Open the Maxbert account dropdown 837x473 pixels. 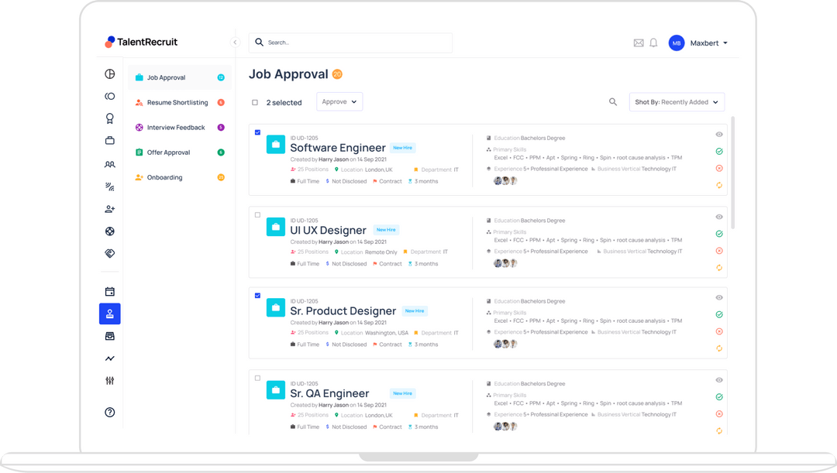[704, 43]
